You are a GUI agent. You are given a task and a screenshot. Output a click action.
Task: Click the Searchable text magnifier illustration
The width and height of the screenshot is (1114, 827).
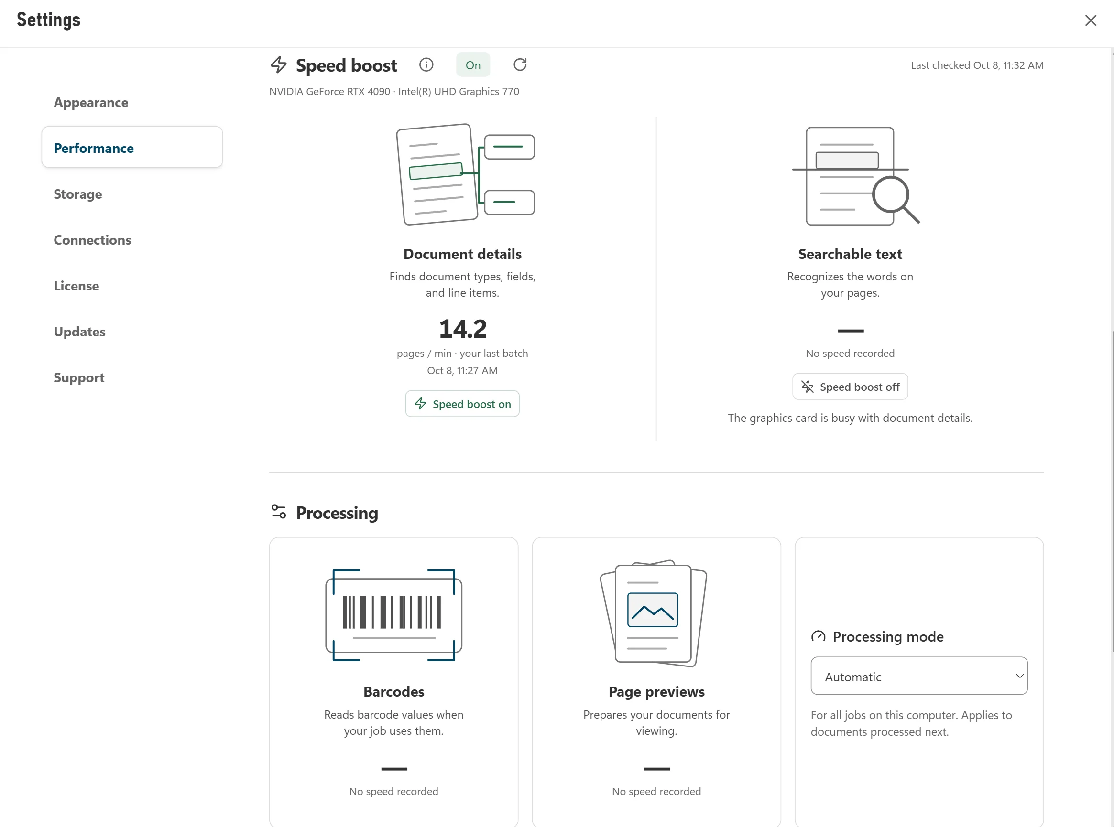(x=856, y=176)
